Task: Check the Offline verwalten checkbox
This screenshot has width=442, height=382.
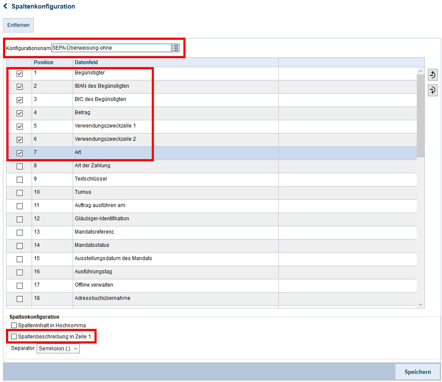Action: (20, 286)
